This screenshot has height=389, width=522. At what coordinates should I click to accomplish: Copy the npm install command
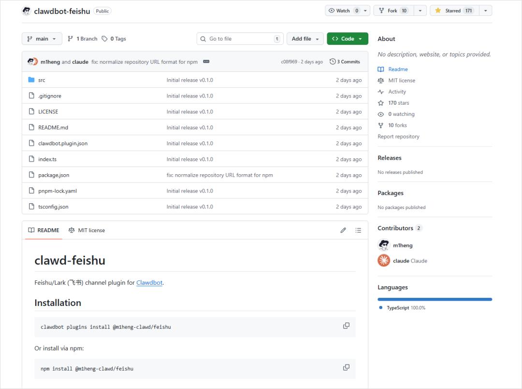(346, 367)
